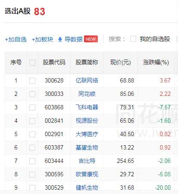
Task: Sort by the 序号 column header
Action: click(x=16, y=62)
